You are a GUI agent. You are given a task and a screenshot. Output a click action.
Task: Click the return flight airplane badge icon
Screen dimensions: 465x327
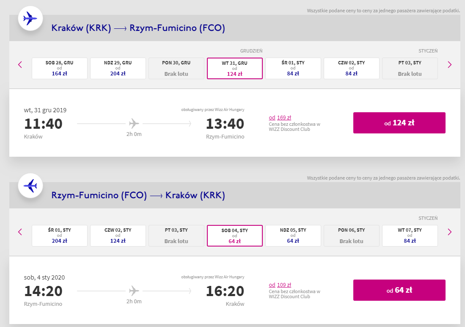pos(30,186)
